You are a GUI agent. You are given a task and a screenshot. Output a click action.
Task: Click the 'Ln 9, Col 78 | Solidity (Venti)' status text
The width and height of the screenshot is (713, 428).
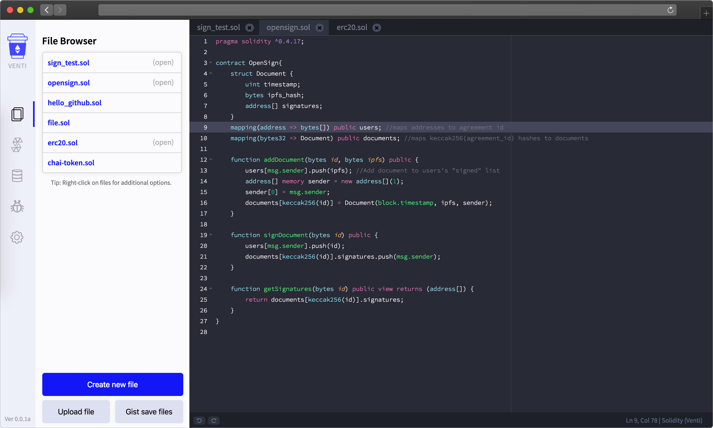point(664,421)
